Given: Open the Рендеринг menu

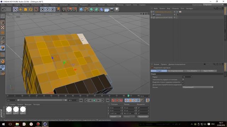Looking at the screenshot, I should coord(84,5).
